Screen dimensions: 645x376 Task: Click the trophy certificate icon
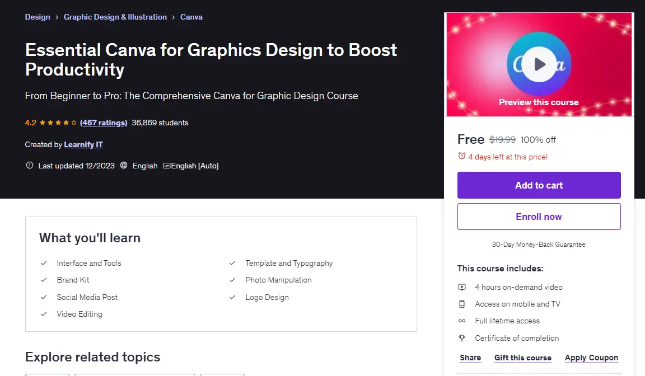(462, 338)
